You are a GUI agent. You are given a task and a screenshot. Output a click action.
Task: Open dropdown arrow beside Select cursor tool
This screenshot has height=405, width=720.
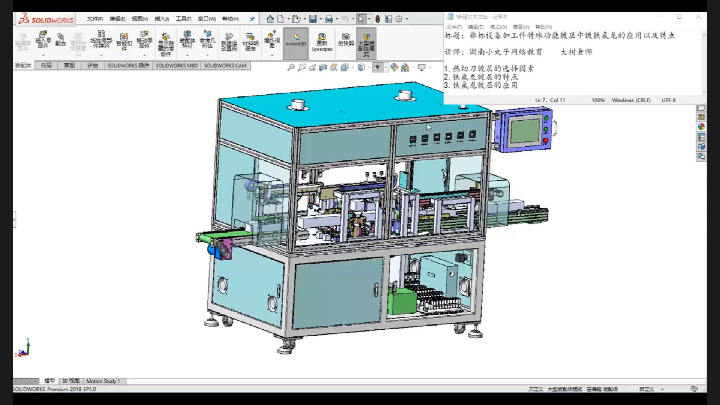click(369, 19)
